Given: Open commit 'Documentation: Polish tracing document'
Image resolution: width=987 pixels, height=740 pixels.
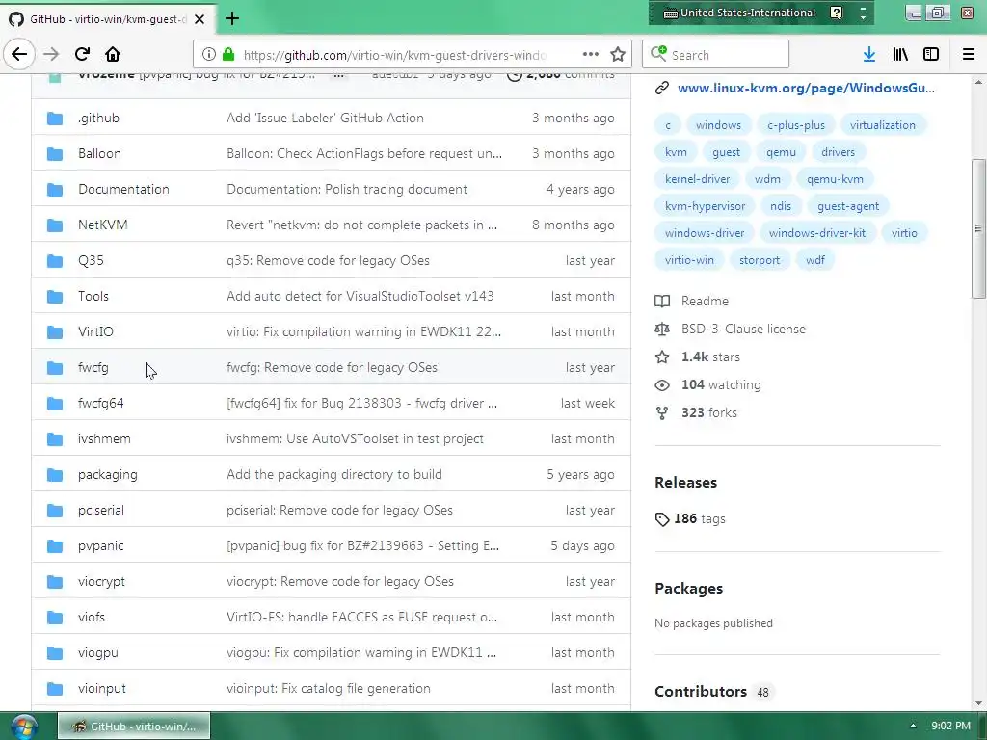Looking at the screenshot, I should tap(347, 190).
